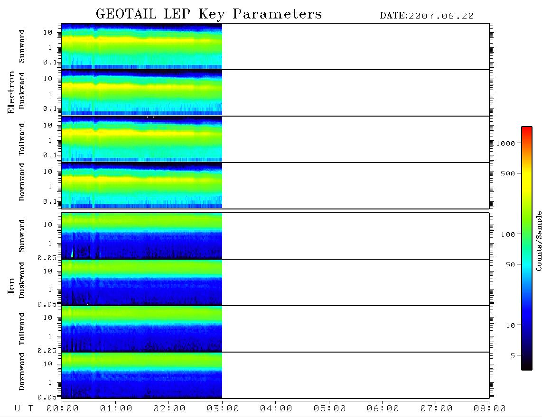Click the "01:00" time tick label
This screenshot has width=542, height=417.
(116, 409)
